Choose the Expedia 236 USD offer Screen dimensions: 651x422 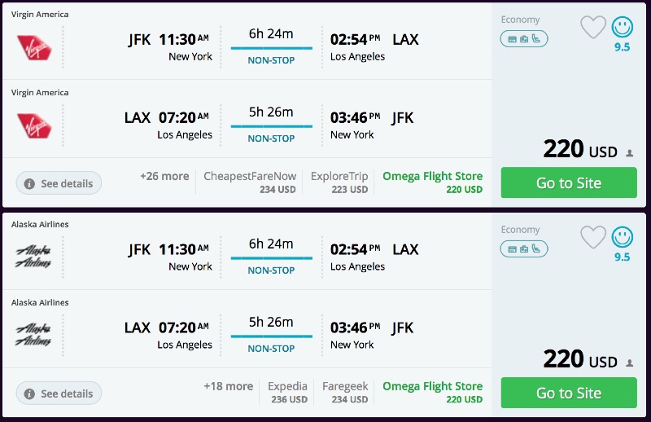pyautogui.click(x=288, y=393)
